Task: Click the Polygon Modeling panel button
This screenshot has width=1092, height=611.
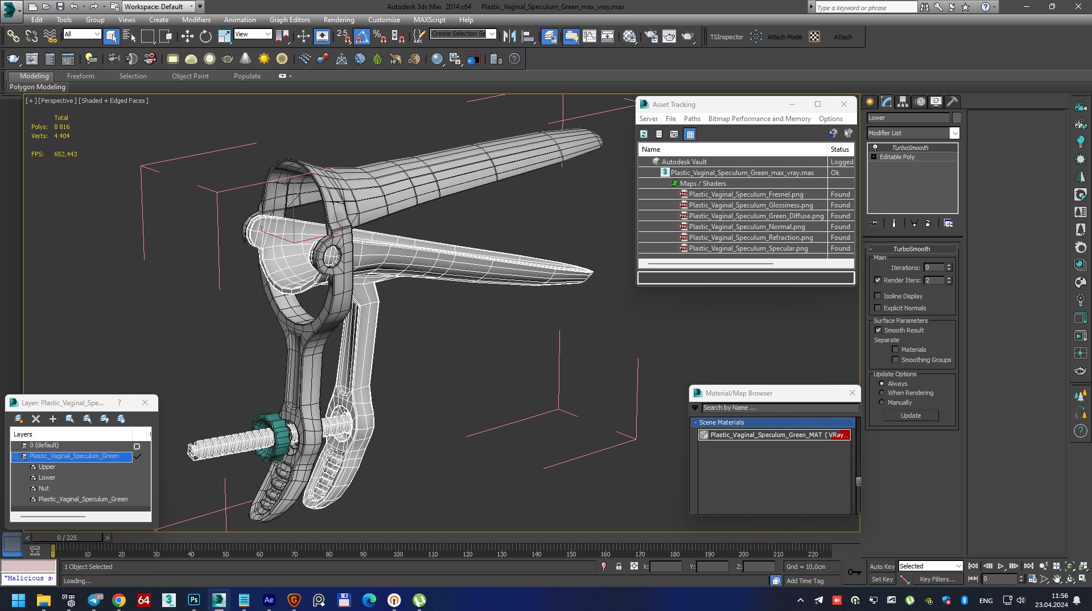Action: click(38, 87)
